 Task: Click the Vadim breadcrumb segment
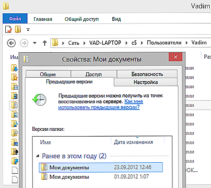pyautogui.click(x=199, y=43)
